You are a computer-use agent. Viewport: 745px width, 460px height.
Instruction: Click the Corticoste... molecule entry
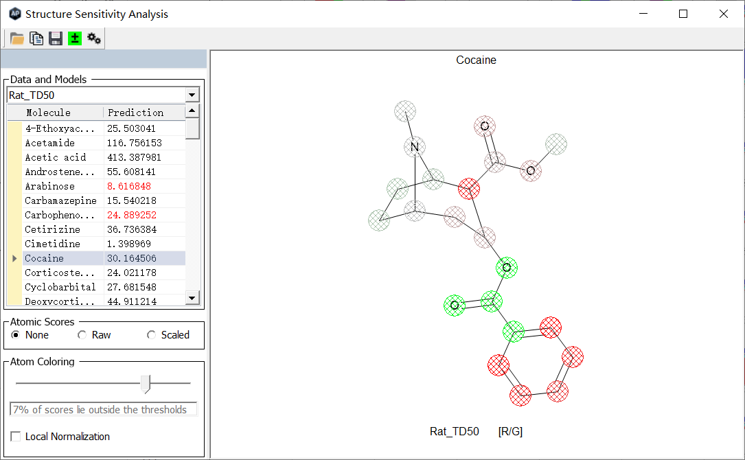pyautogui.click(x=60, y=273)
